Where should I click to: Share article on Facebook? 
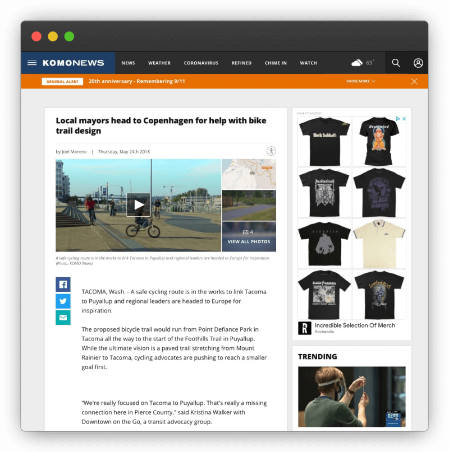pos(63,285)
